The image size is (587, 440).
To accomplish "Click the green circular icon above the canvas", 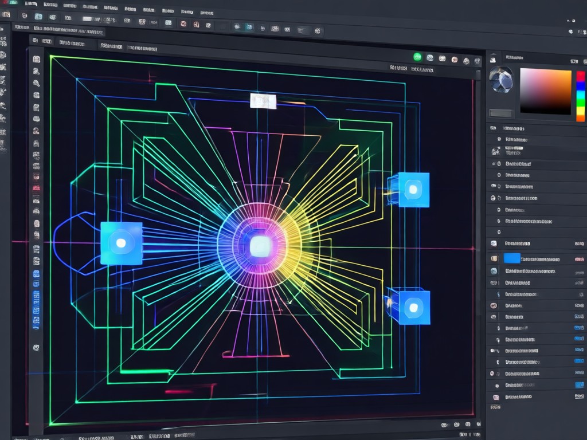I will click(417, 57).
